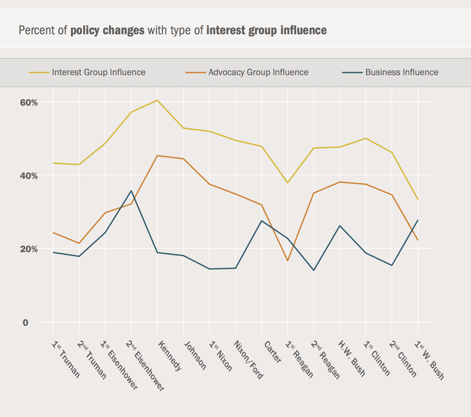Click the blue line's peak at 2nd Eisenhower
This screenshot has height=417, width=471.
[x=131, y=191]
